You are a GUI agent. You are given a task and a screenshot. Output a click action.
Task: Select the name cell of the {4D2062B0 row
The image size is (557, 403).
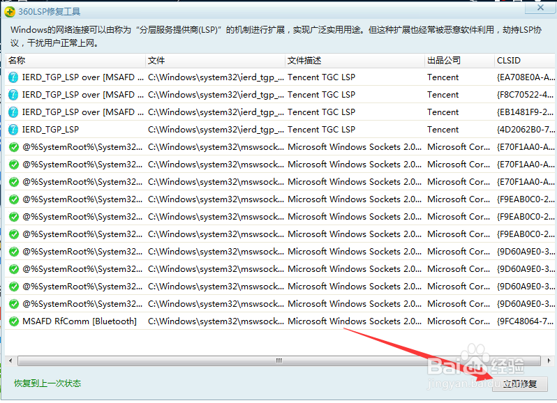pyautogui.click(x=50, y=129)
